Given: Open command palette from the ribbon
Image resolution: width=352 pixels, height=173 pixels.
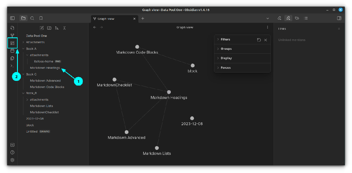Looking at the screenshot, I should click(x=12, y=66).
